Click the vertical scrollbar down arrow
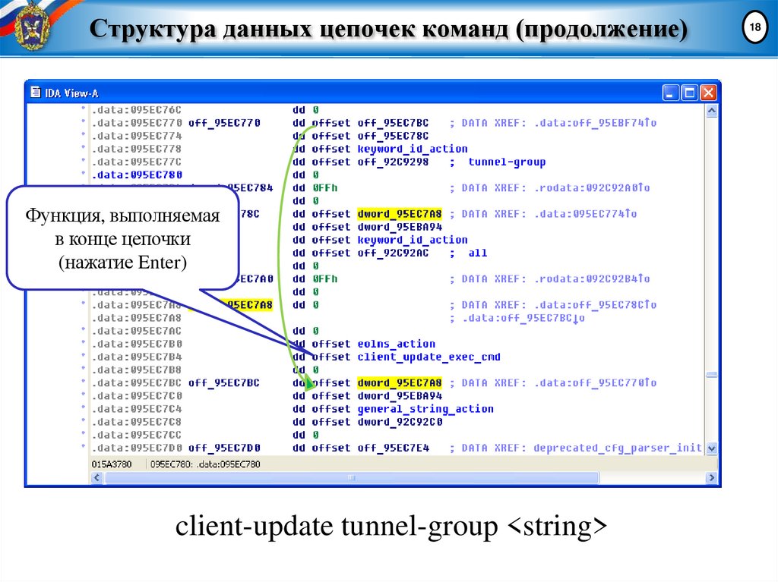This screenshot has width=778, height=582. click(711, 448)
